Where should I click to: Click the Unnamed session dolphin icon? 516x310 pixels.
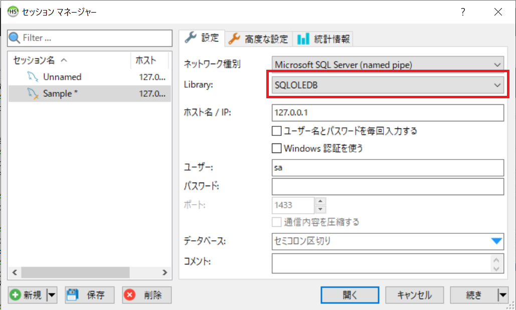32,77
